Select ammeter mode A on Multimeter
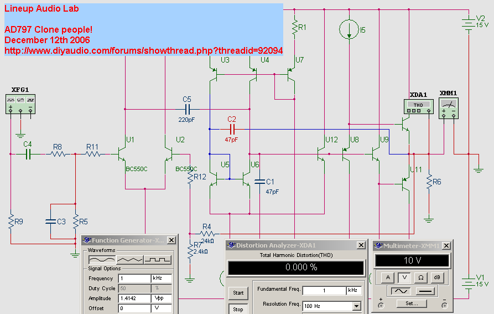494x314 pixels. 388,277
